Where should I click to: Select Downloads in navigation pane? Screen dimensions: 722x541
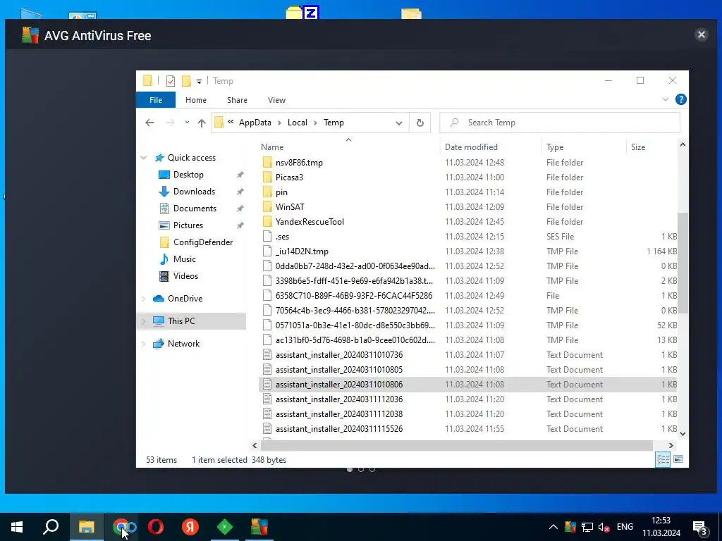[194, 192]
